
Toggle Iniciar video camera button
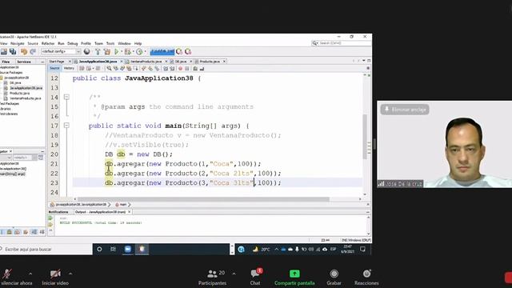(55, 277)
